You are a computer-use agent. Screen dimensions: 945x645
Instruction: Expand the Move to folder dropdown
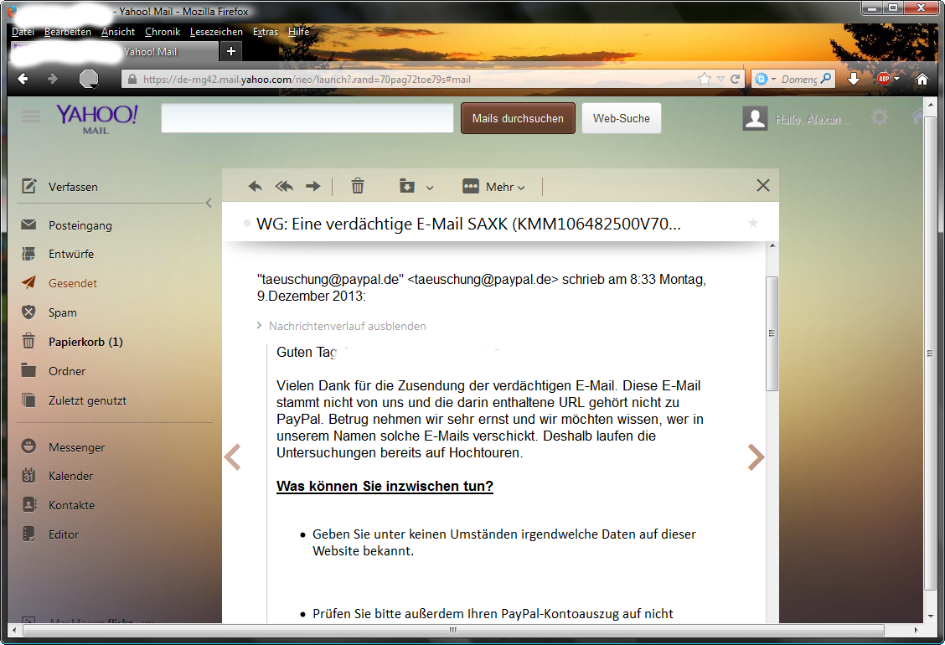click(x=416, y=187)
